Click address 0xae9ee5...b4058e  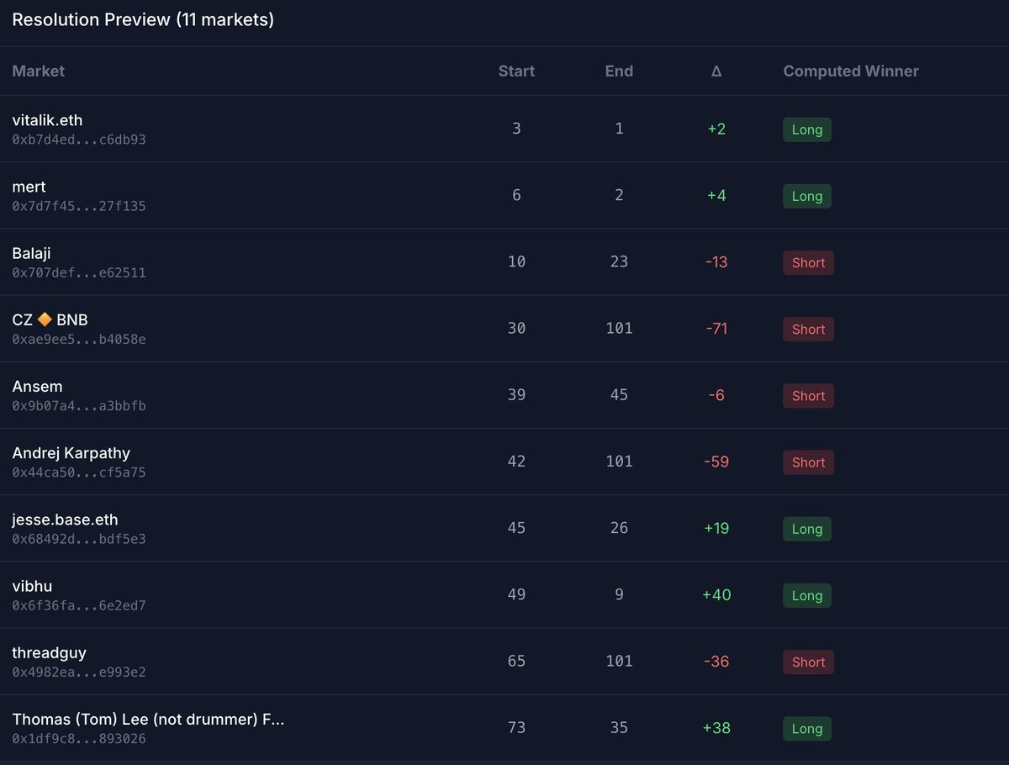pos(79,339)
